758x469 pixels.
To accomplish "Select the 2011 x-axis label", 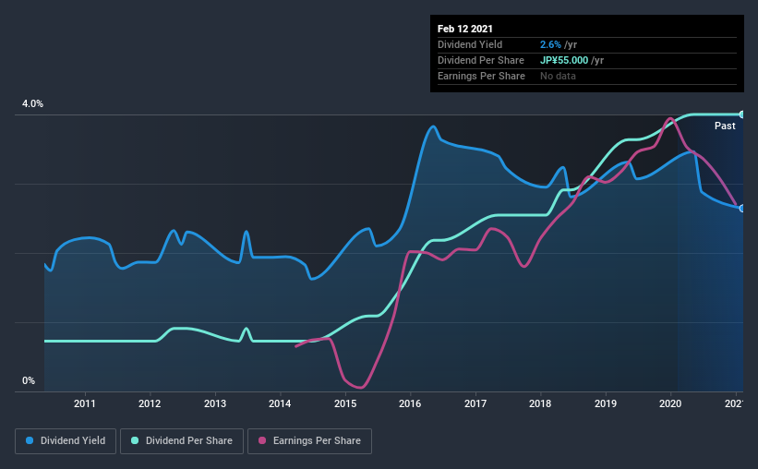I will tap(85, 403).
